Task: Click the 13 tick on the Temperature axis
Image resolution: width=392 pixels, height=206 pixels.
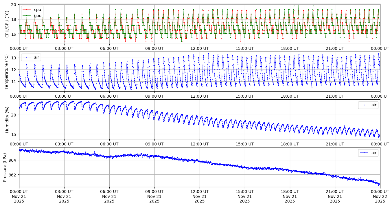Action: click(x=14, y=58)
